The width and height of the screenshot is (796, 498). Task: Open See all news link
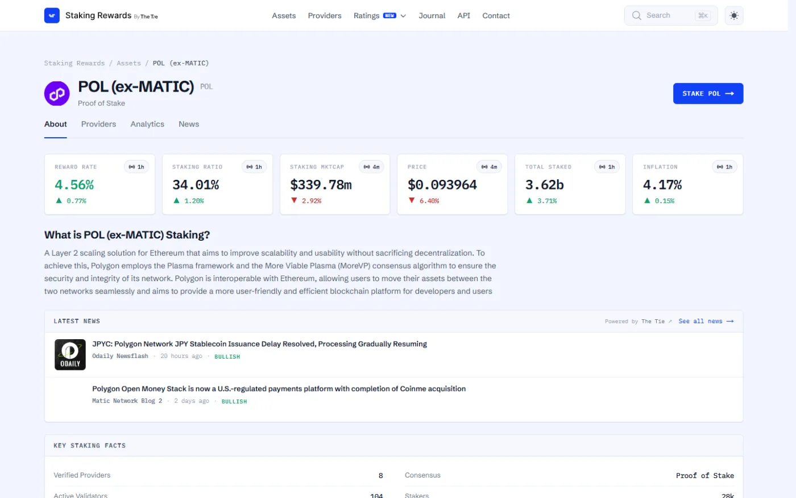(x=706, y=322)
